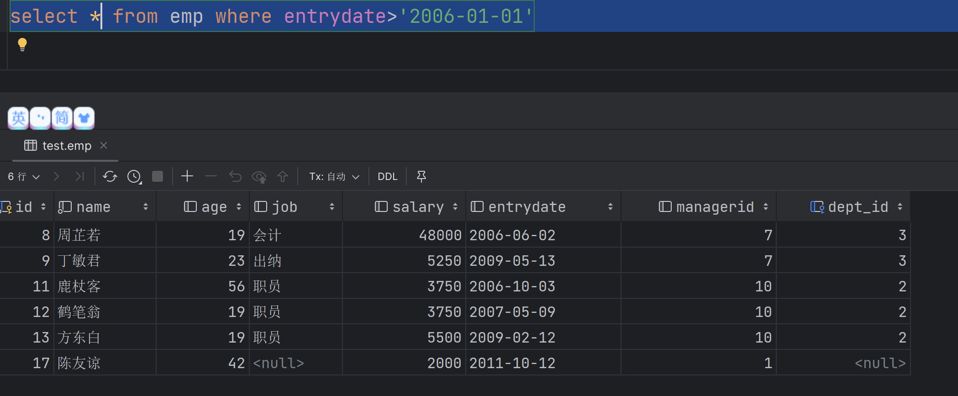Select the name cell '方东白'

pyautogui.click(x=105, y=337)
